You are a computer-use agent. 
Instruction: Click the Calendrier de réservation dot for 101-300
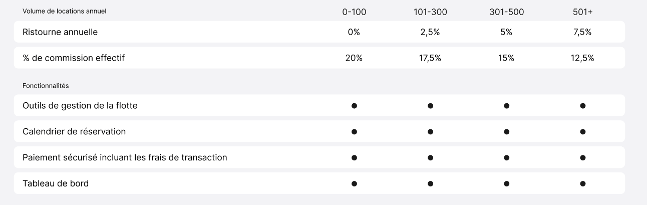tap(430, 132)
